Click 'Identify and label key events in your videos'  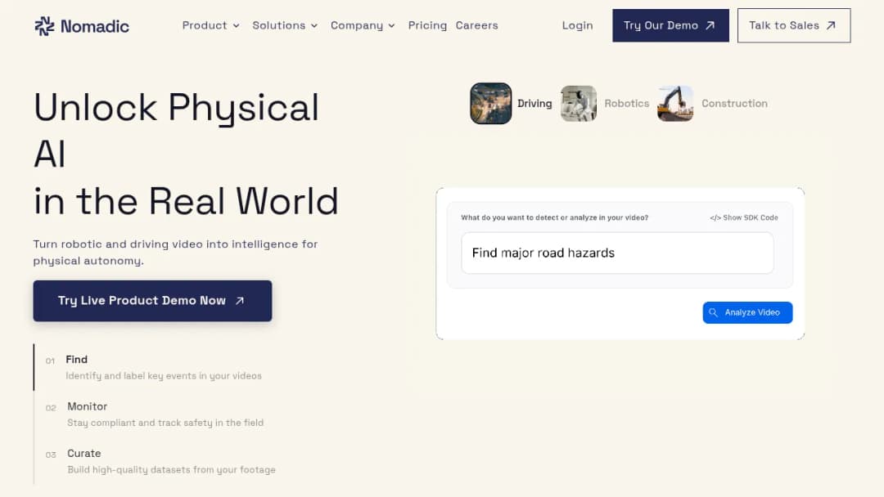click(164, 376)
